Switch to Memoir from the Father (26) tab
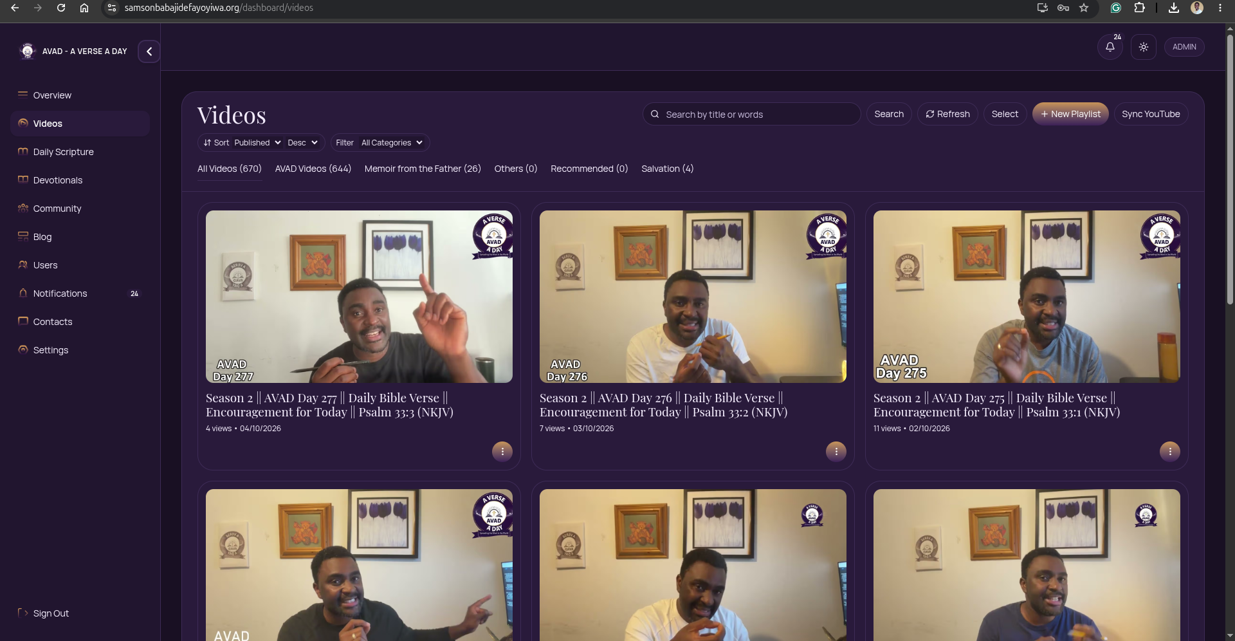 (x=423, y=169)
